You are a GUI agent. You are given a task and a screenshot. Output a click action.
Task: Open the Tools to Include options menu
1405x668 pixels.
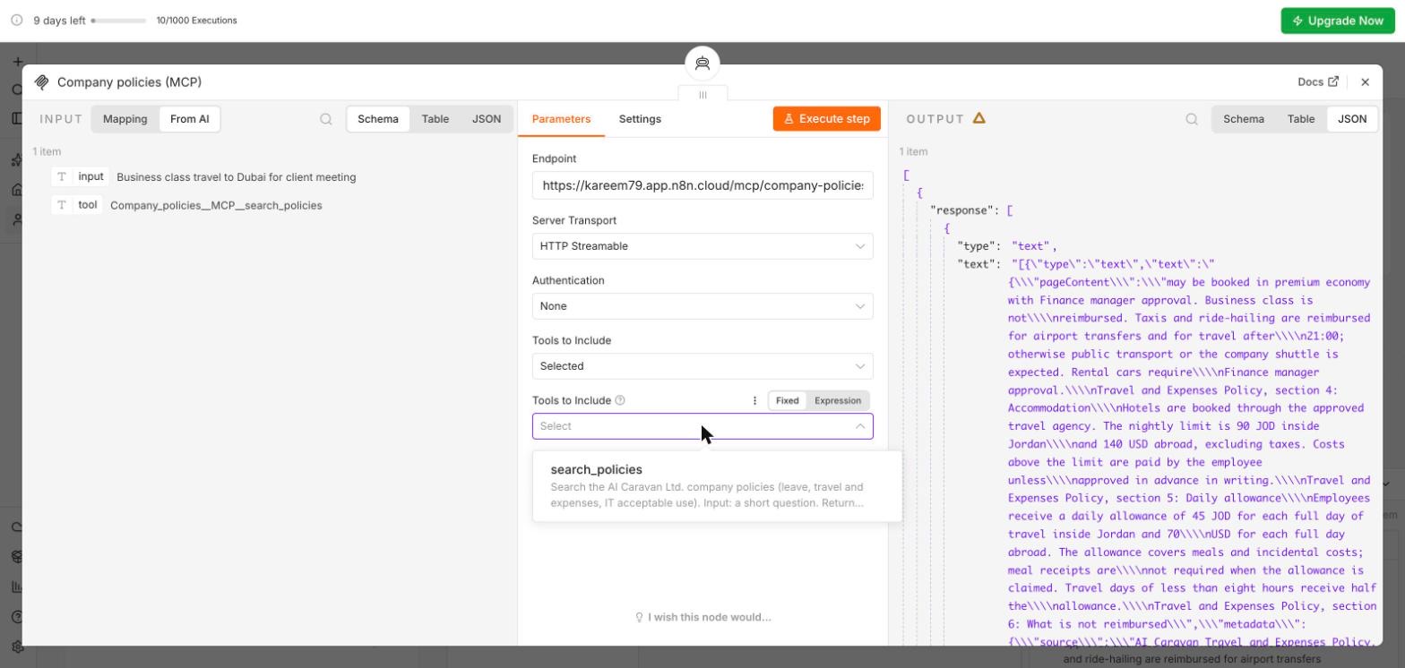(x=754, y=401)
